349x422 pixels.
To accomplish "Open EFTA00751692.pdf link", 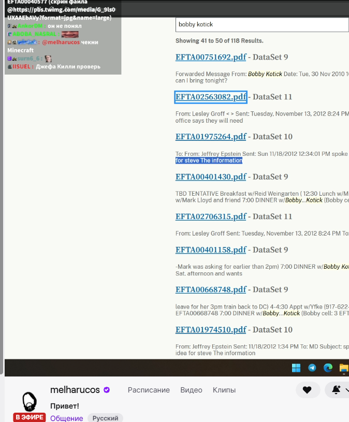I will click(x=211, y=57).
